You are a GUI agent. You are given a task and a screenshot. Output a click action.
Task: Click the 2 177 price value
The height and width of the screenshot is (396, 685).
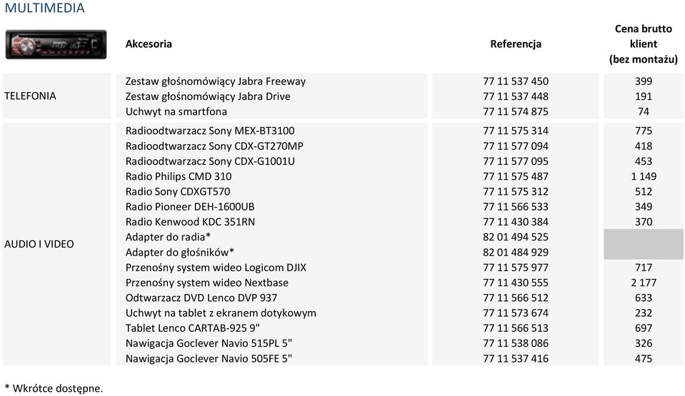point(644,283)
